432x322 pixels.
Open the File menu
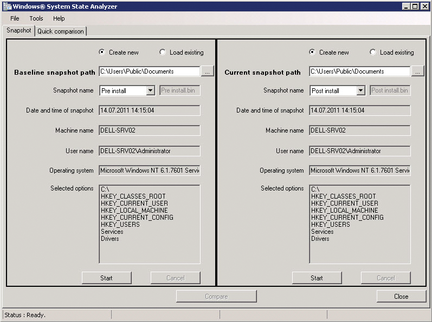click(x=15, y=18)
